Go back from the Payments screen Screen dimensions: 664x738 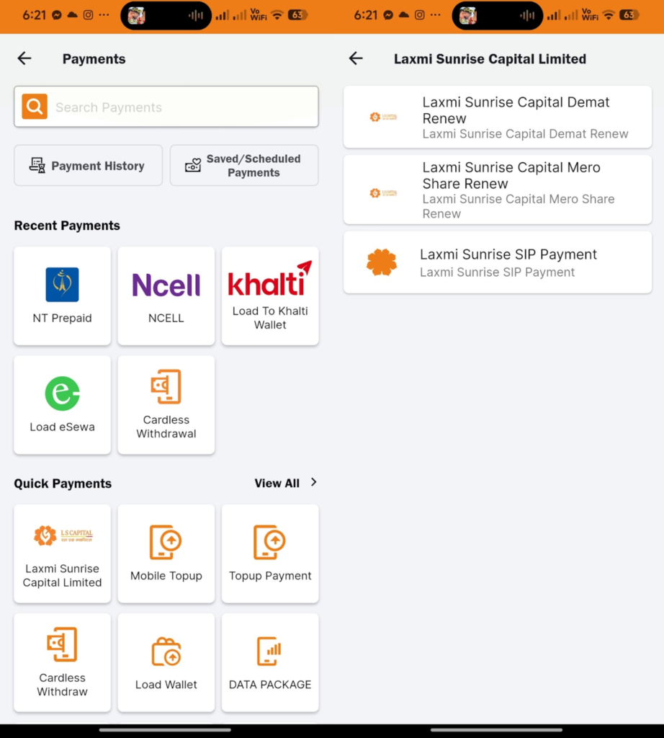click(x=24, y=58)
